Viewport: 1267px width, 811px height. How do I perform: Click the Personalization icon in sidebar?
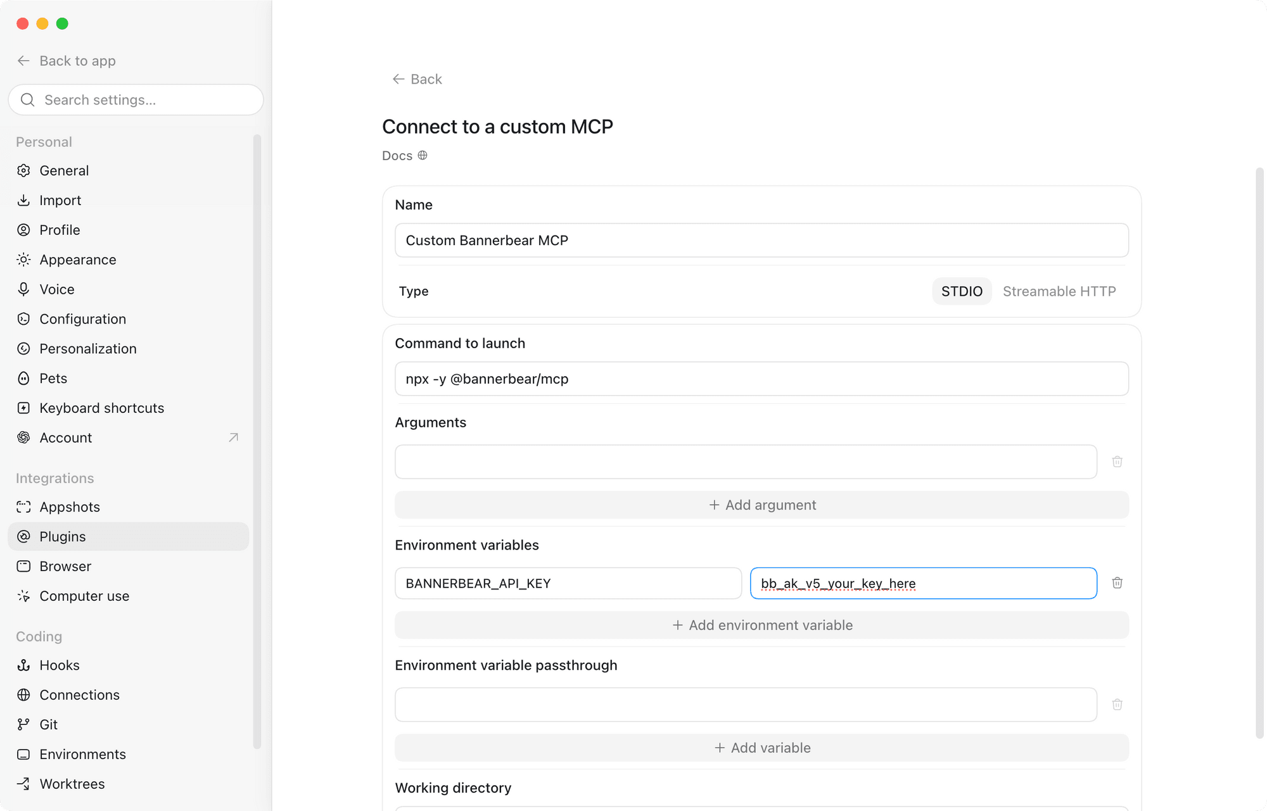coord(23,349)
